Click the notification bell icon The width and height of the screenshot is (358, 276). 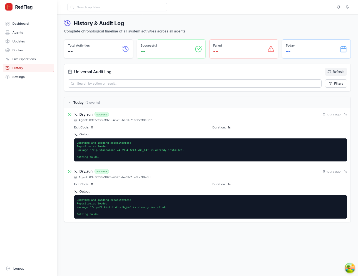[x=347, y=7]
